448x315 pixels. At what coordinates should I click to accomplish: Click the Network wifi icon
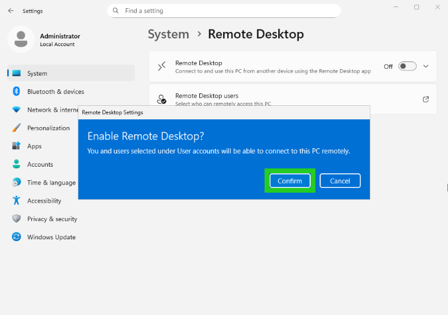pos(17,109)
